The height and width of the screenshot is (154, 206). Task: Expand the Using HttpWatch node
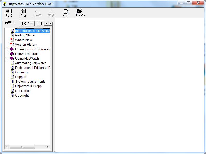[x=7, y=59]
